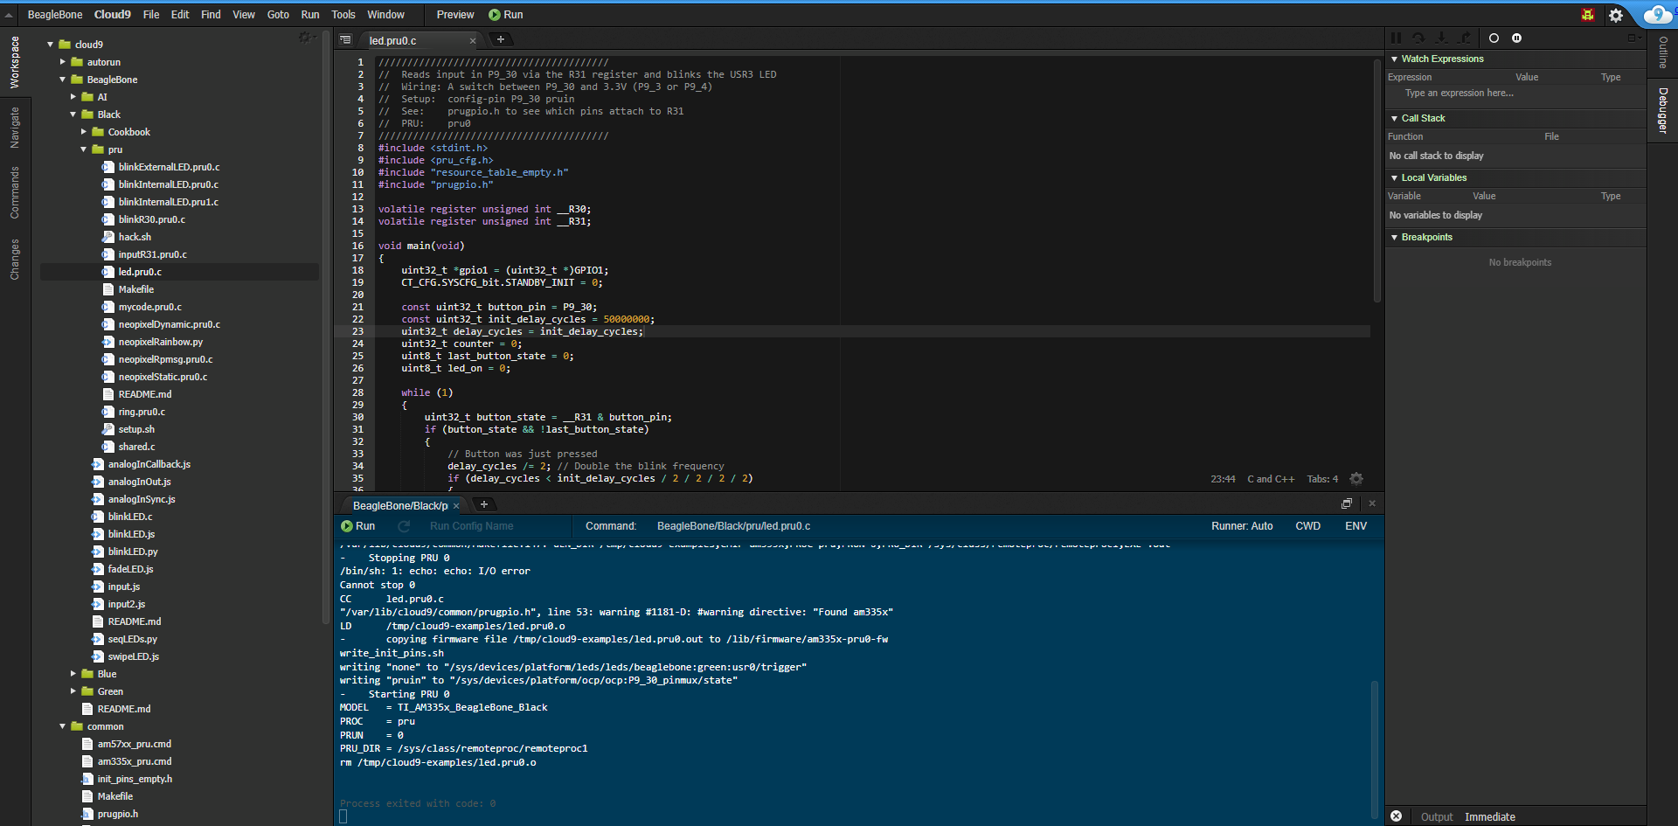Click Preview in the top menu bar

(455, 15)
